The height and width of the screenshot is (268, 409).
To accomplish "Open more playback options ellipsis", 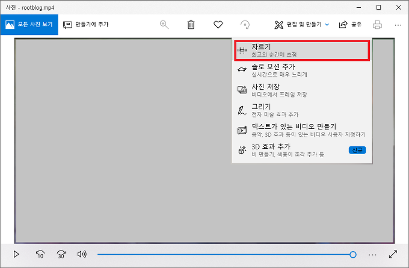I will 372,255.
